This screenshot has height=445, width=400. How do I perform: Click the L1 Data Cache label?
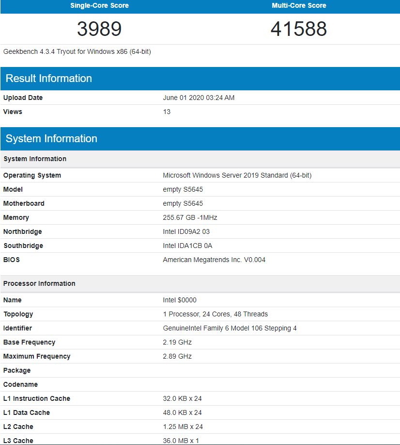click(26, 412)
